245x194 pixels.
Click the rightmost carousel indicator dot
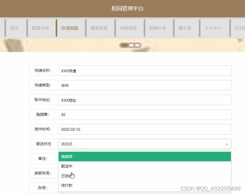click(x=137, y=45)
